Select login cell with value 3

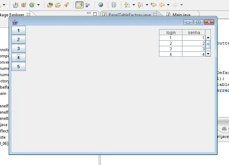(x=171, y=49)
